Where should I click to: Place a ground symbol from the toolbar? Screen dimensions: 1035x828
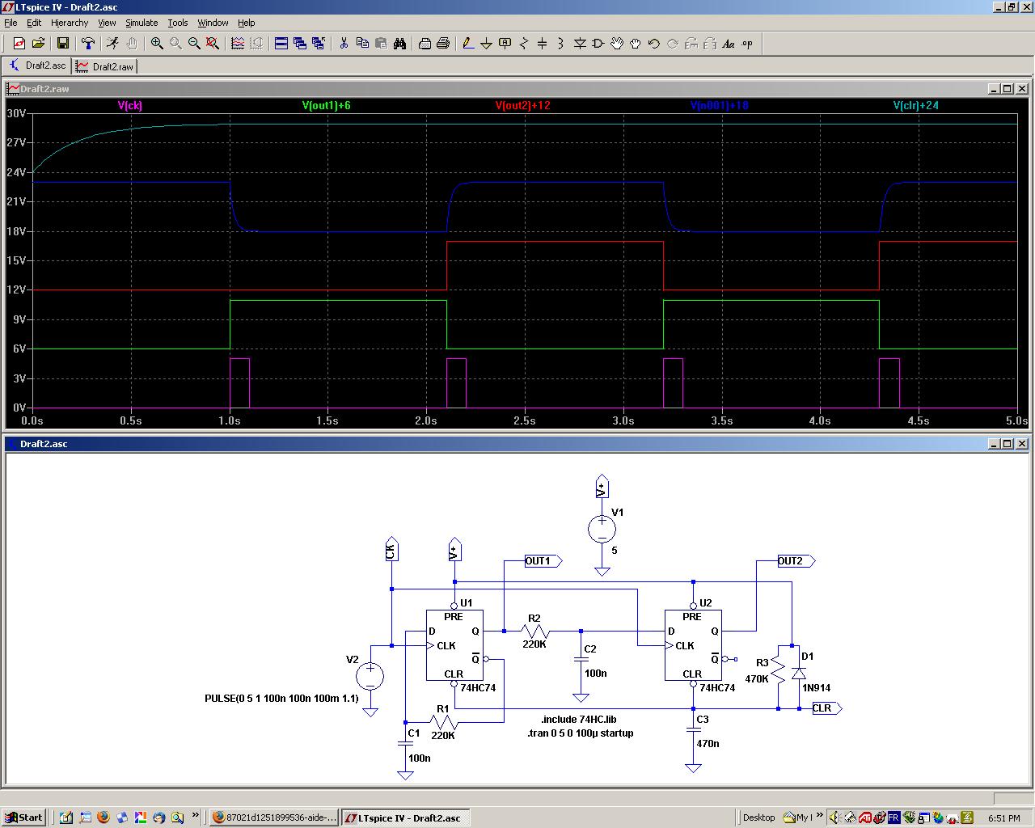pos(486,44)
